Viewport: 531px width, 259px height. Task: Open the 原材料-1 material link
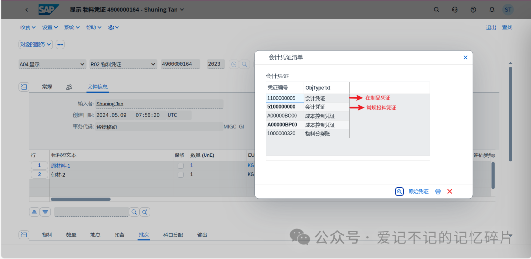pyautogui.click(x=60, y=166)
